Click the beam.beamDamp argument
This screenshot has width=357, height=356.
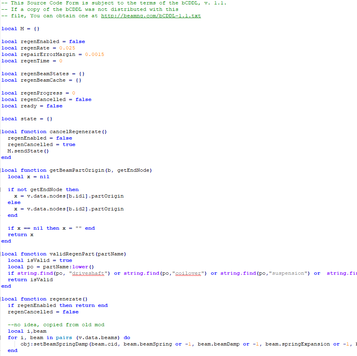(218, 344)
